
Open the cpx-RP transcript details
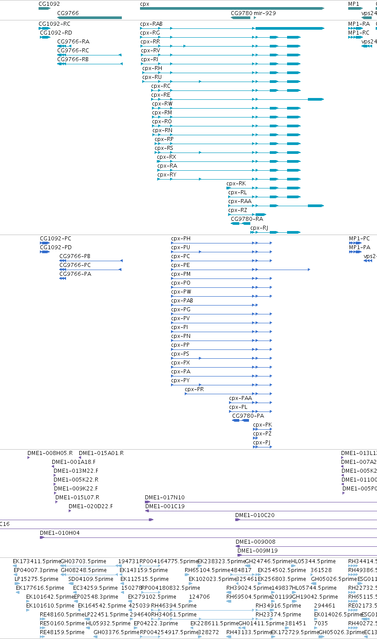pos(164,139)
